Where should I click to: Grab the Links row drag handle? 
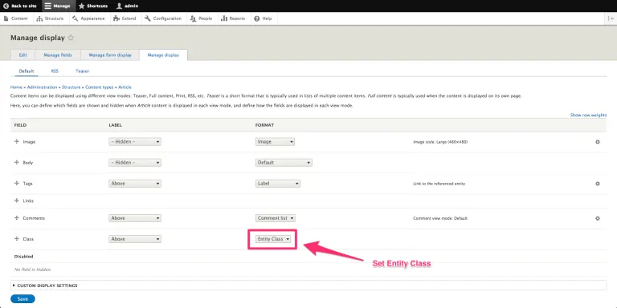pyautogui.click(x=17, y=201)
